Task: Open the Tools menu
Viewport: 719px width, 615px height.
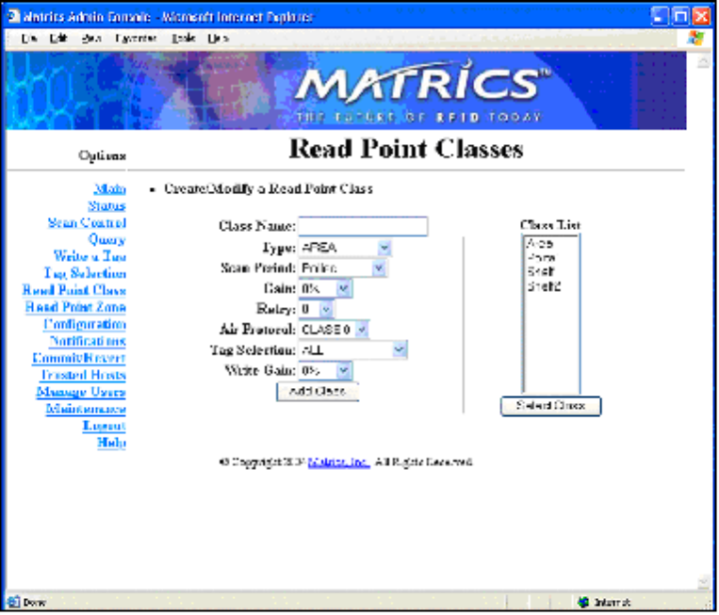Action: 184,39
